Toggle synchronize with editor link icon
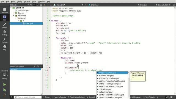Screen dimensions: 176x99 [34, 5]
